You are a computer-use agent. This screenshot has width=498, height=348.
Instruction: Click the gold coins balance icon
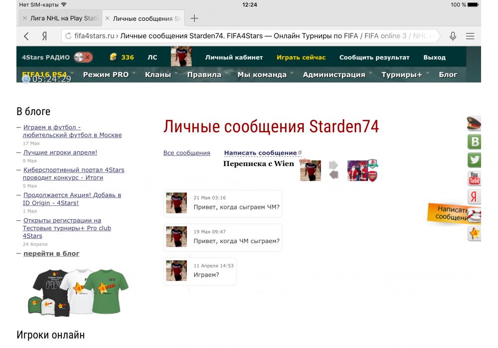113,57
